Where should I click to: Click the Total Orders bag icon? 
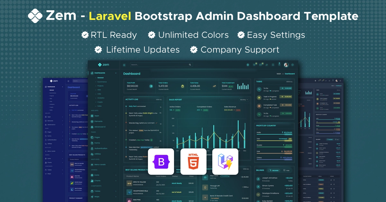point(182,86)
